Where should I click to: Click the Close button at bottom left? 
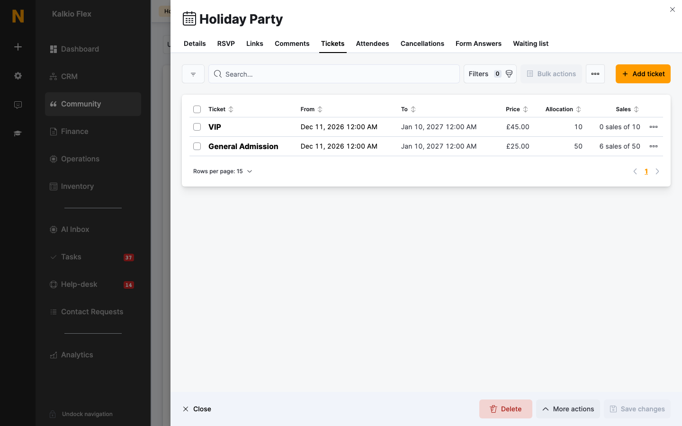(x=197, y=409)
